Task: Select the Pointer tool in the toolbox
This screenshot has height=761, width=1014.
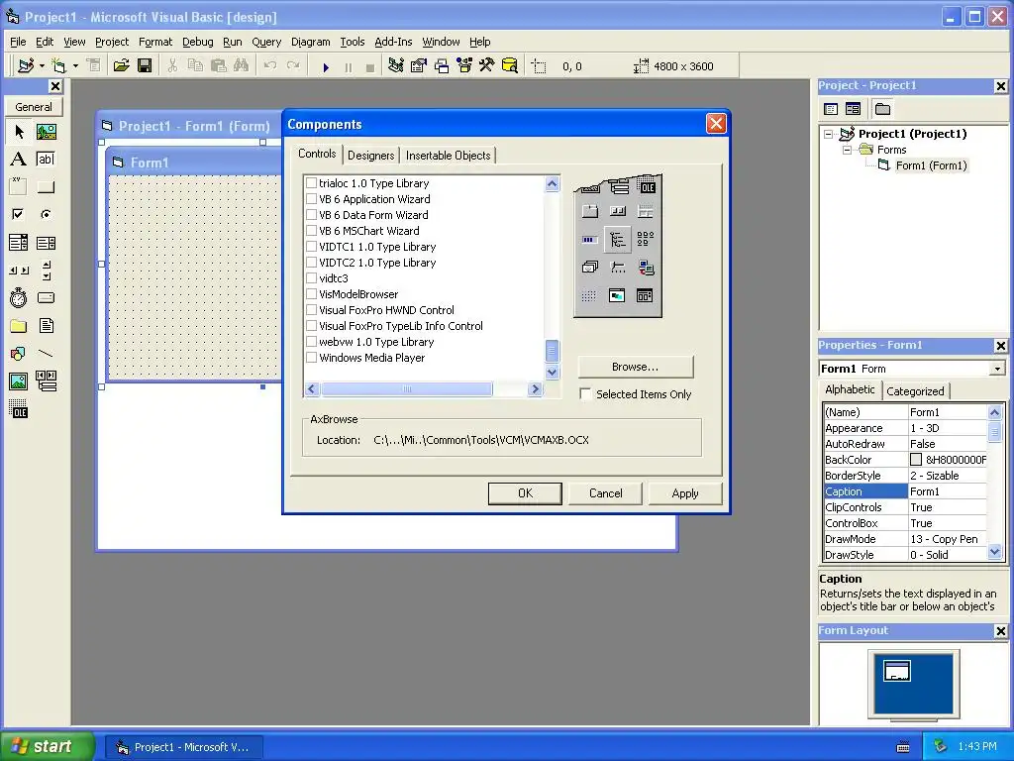Action: (19, 132)
